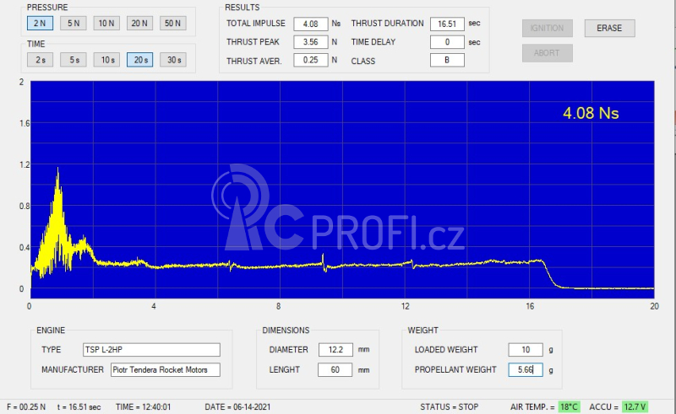The image size is (676, 414).
Task: Set time scale to 30 s
Action: tap(173, 60)
